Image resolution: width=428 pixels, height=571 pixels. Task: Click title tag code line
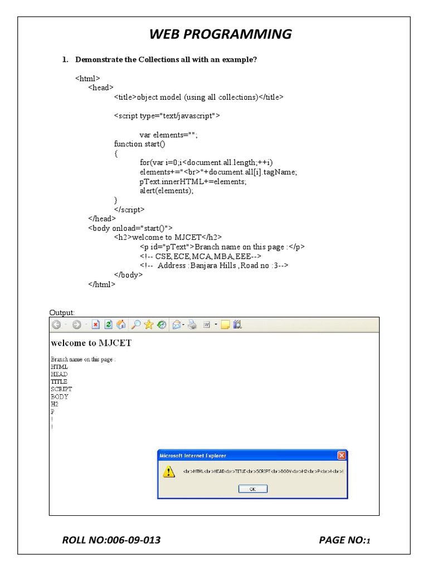pyautogui.click(x=199, y=97)
